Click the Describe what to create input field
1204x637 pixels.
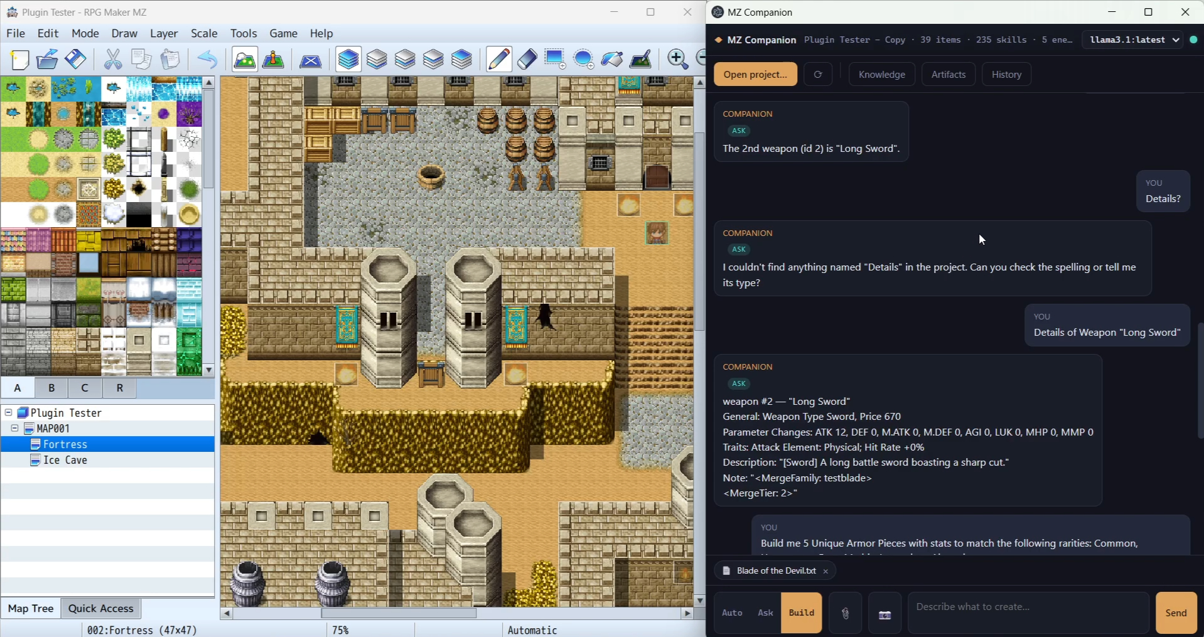(x=1028, y=613)
